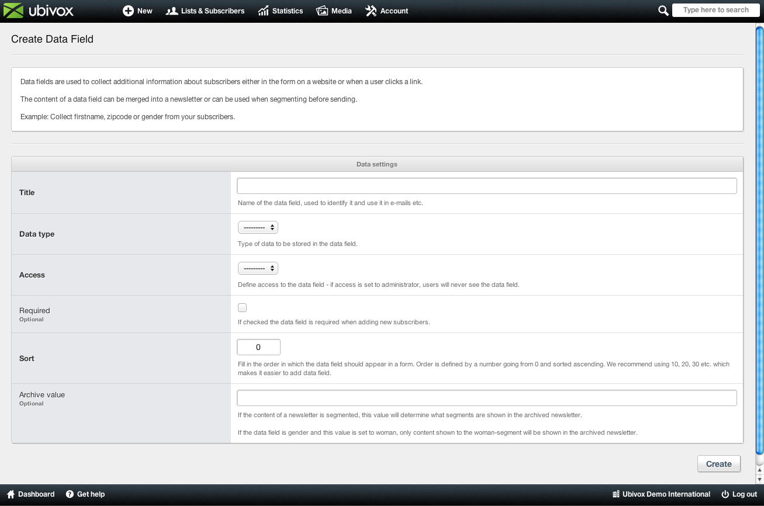Click the 'Data settings' section header
This screenshot has height=506, width=764.
[x=377, y=164]
